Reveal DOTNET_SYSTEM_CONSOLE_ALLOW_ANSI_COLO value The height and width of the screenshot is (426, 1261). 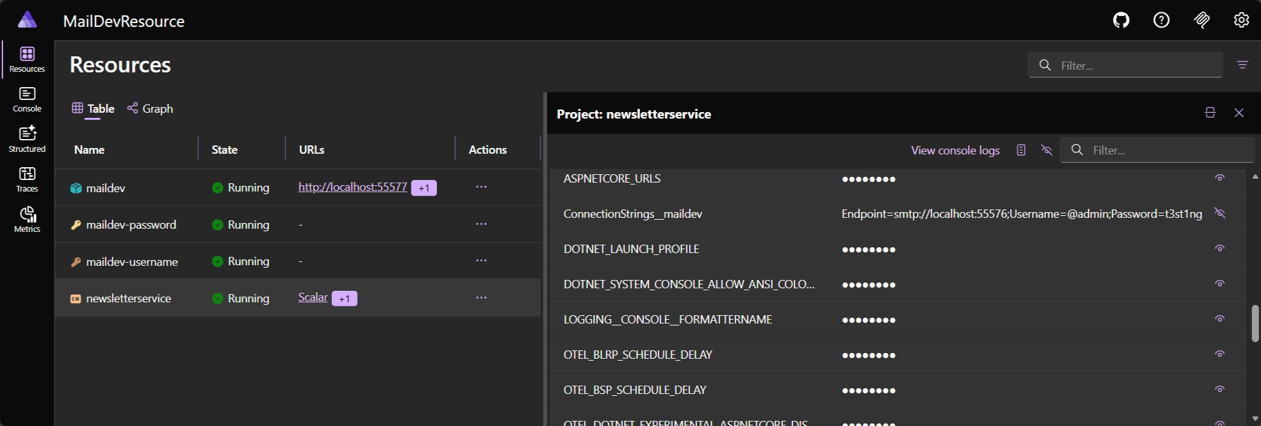pyautogui.click(x=1219, y=284)
